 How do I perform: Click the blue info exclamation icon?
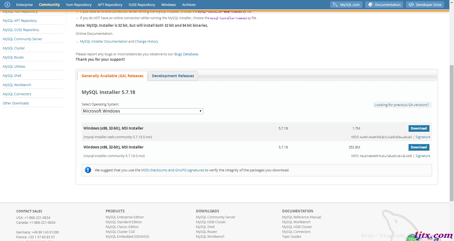point(88,170)
